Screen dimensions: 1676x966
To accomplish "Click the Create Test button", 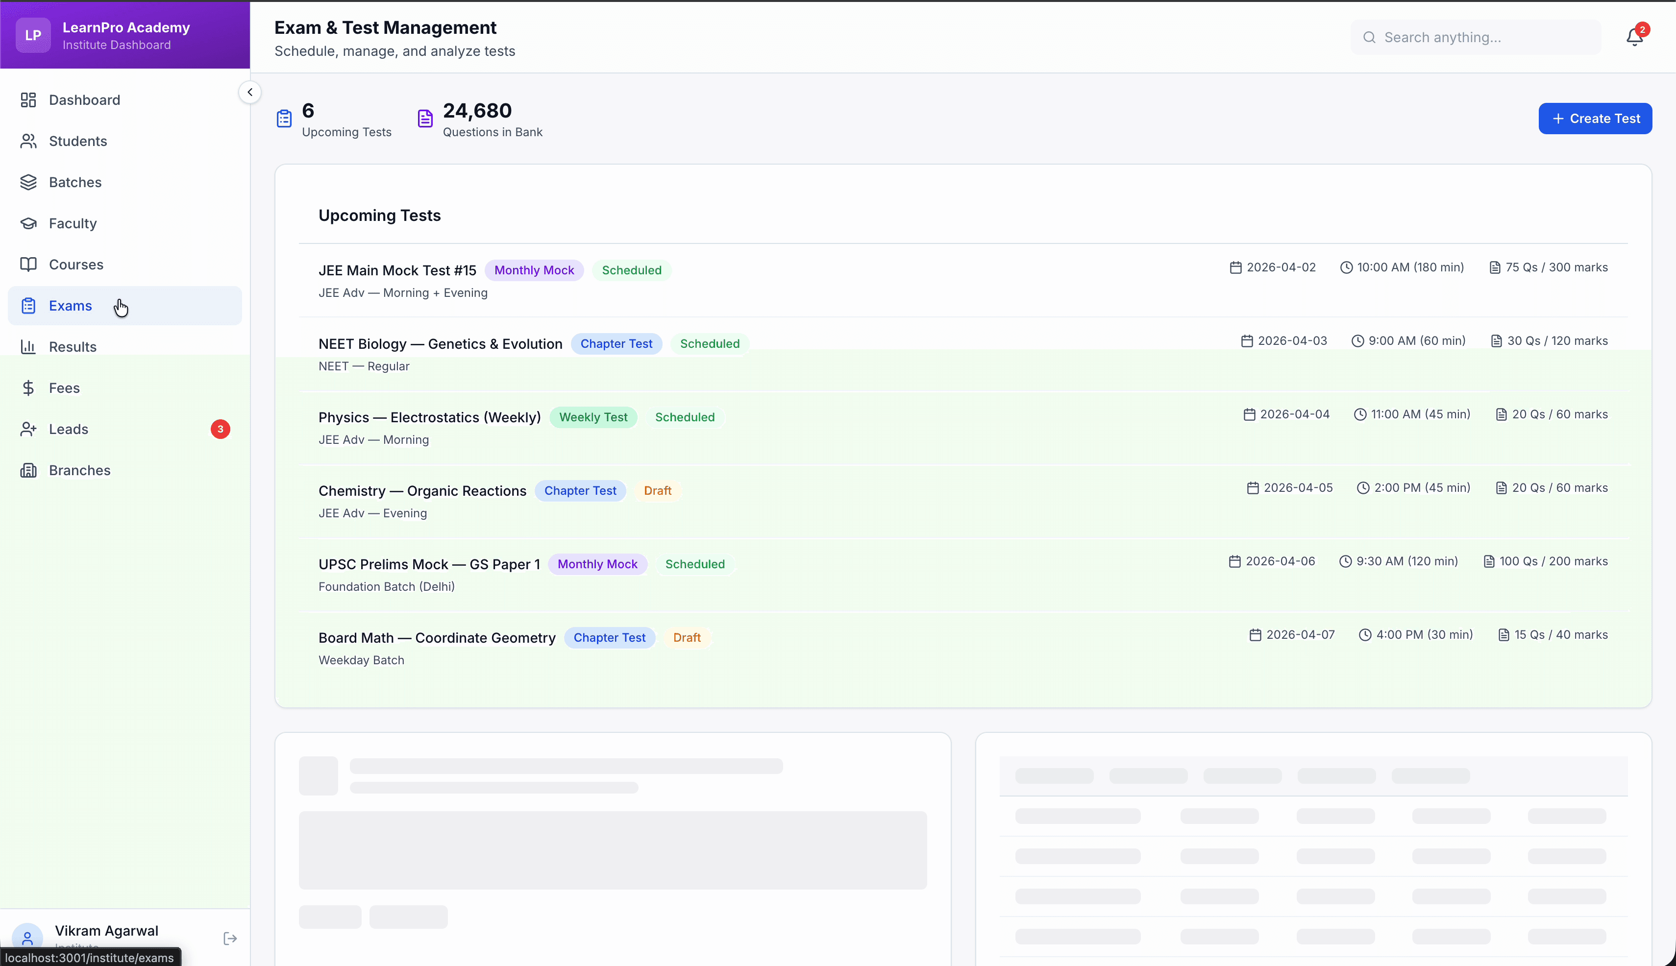I will (x=1595, y=118).
